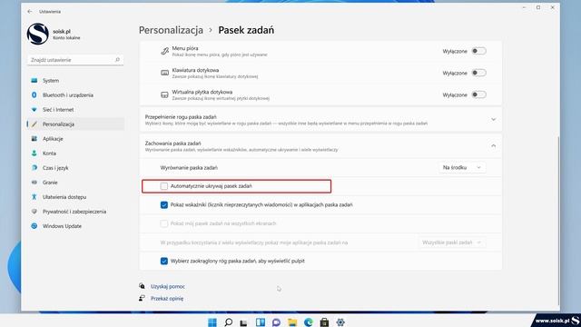Click the feedback icon beside Przekaż opinię
This screenshot has width=581, height=327.
tap(142, 298)
